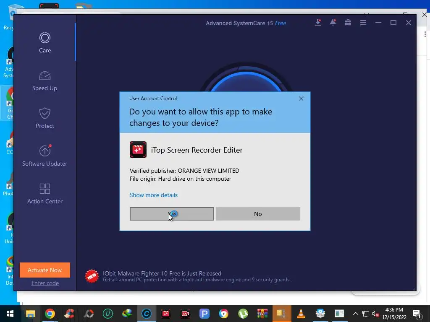Open the purple P app in taskbar
This screenshot has width=430, height=322.
pos(205,314)
